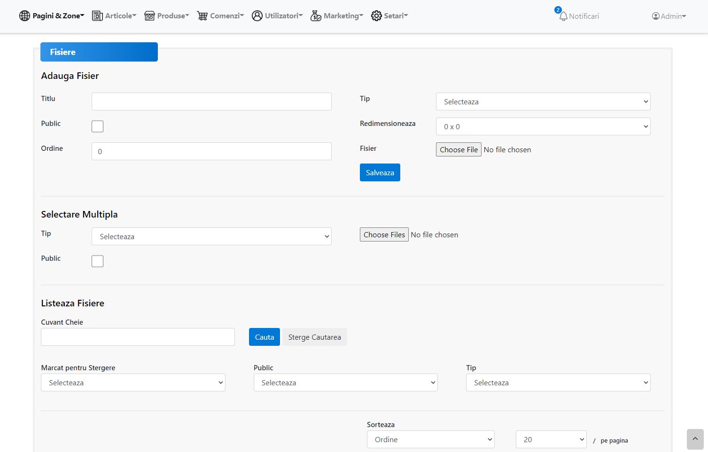This screenshot has height=452, width=708.
Task: Click the Choose Files button
Action: point(384,234)
